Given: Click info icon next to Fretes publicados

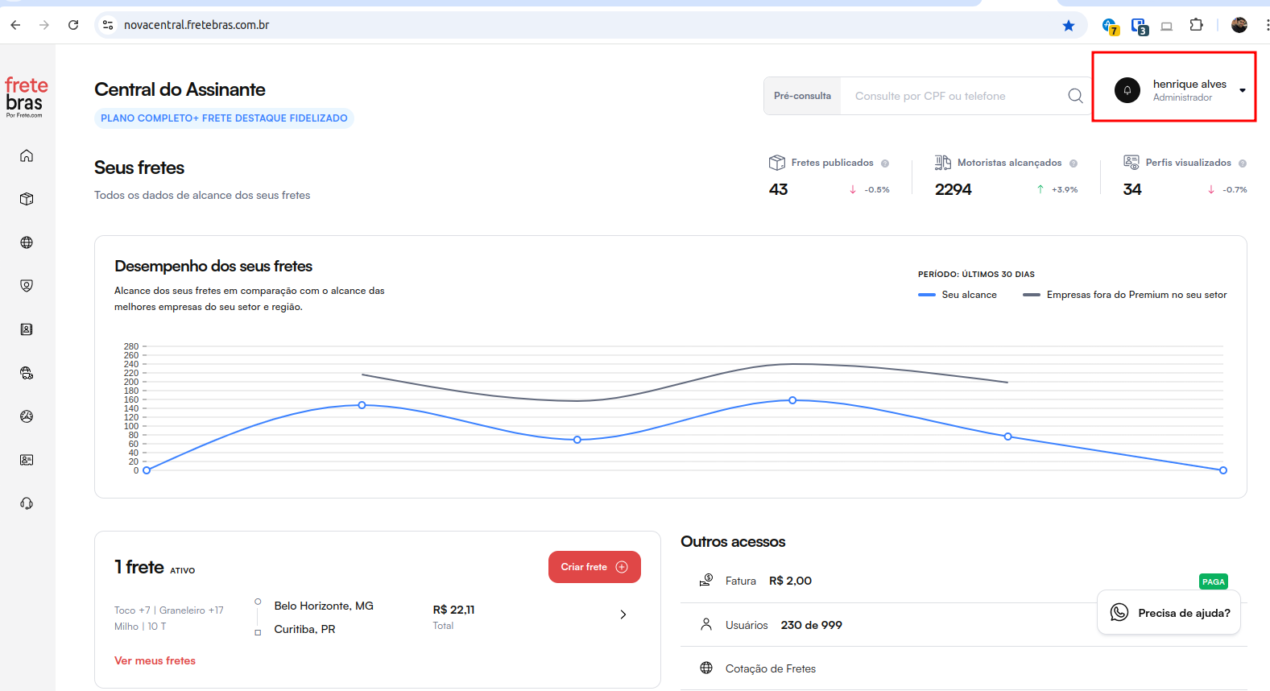Looking at the screenshot, I should click(885, 163).
